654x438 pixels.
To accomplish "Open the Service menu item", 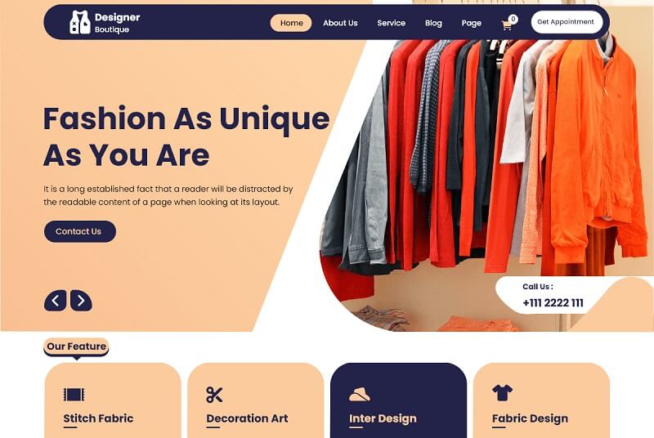I will coord(392,23).
